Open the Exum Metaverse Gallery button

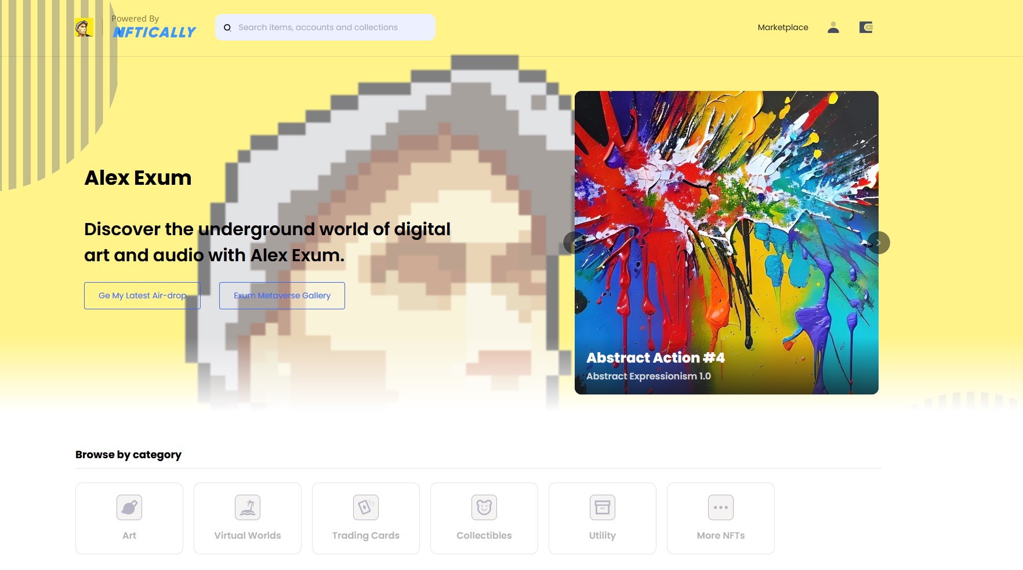(282, 295)
